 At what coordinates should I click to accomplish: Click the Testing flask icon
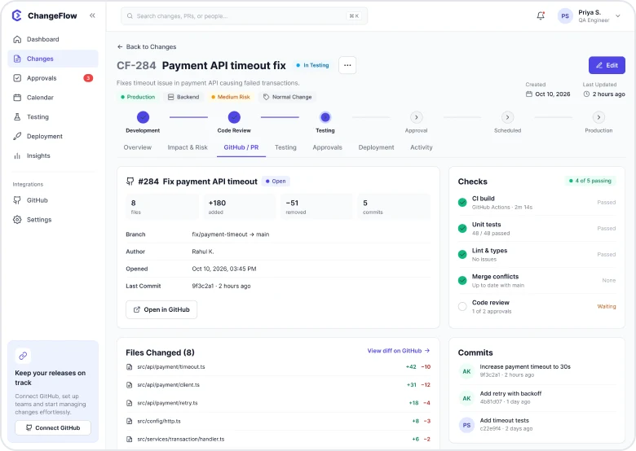(x=17, y=117)
